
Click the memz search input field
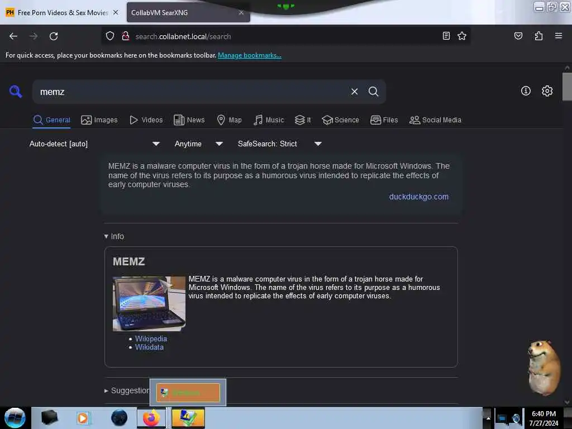click(190, 92)
